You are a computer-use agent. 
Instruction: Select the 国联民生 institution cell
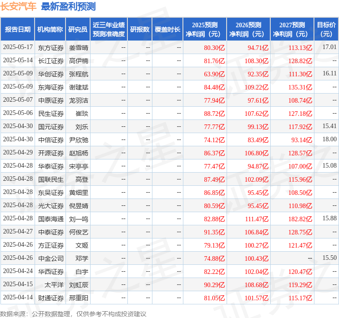click(51, 179)
